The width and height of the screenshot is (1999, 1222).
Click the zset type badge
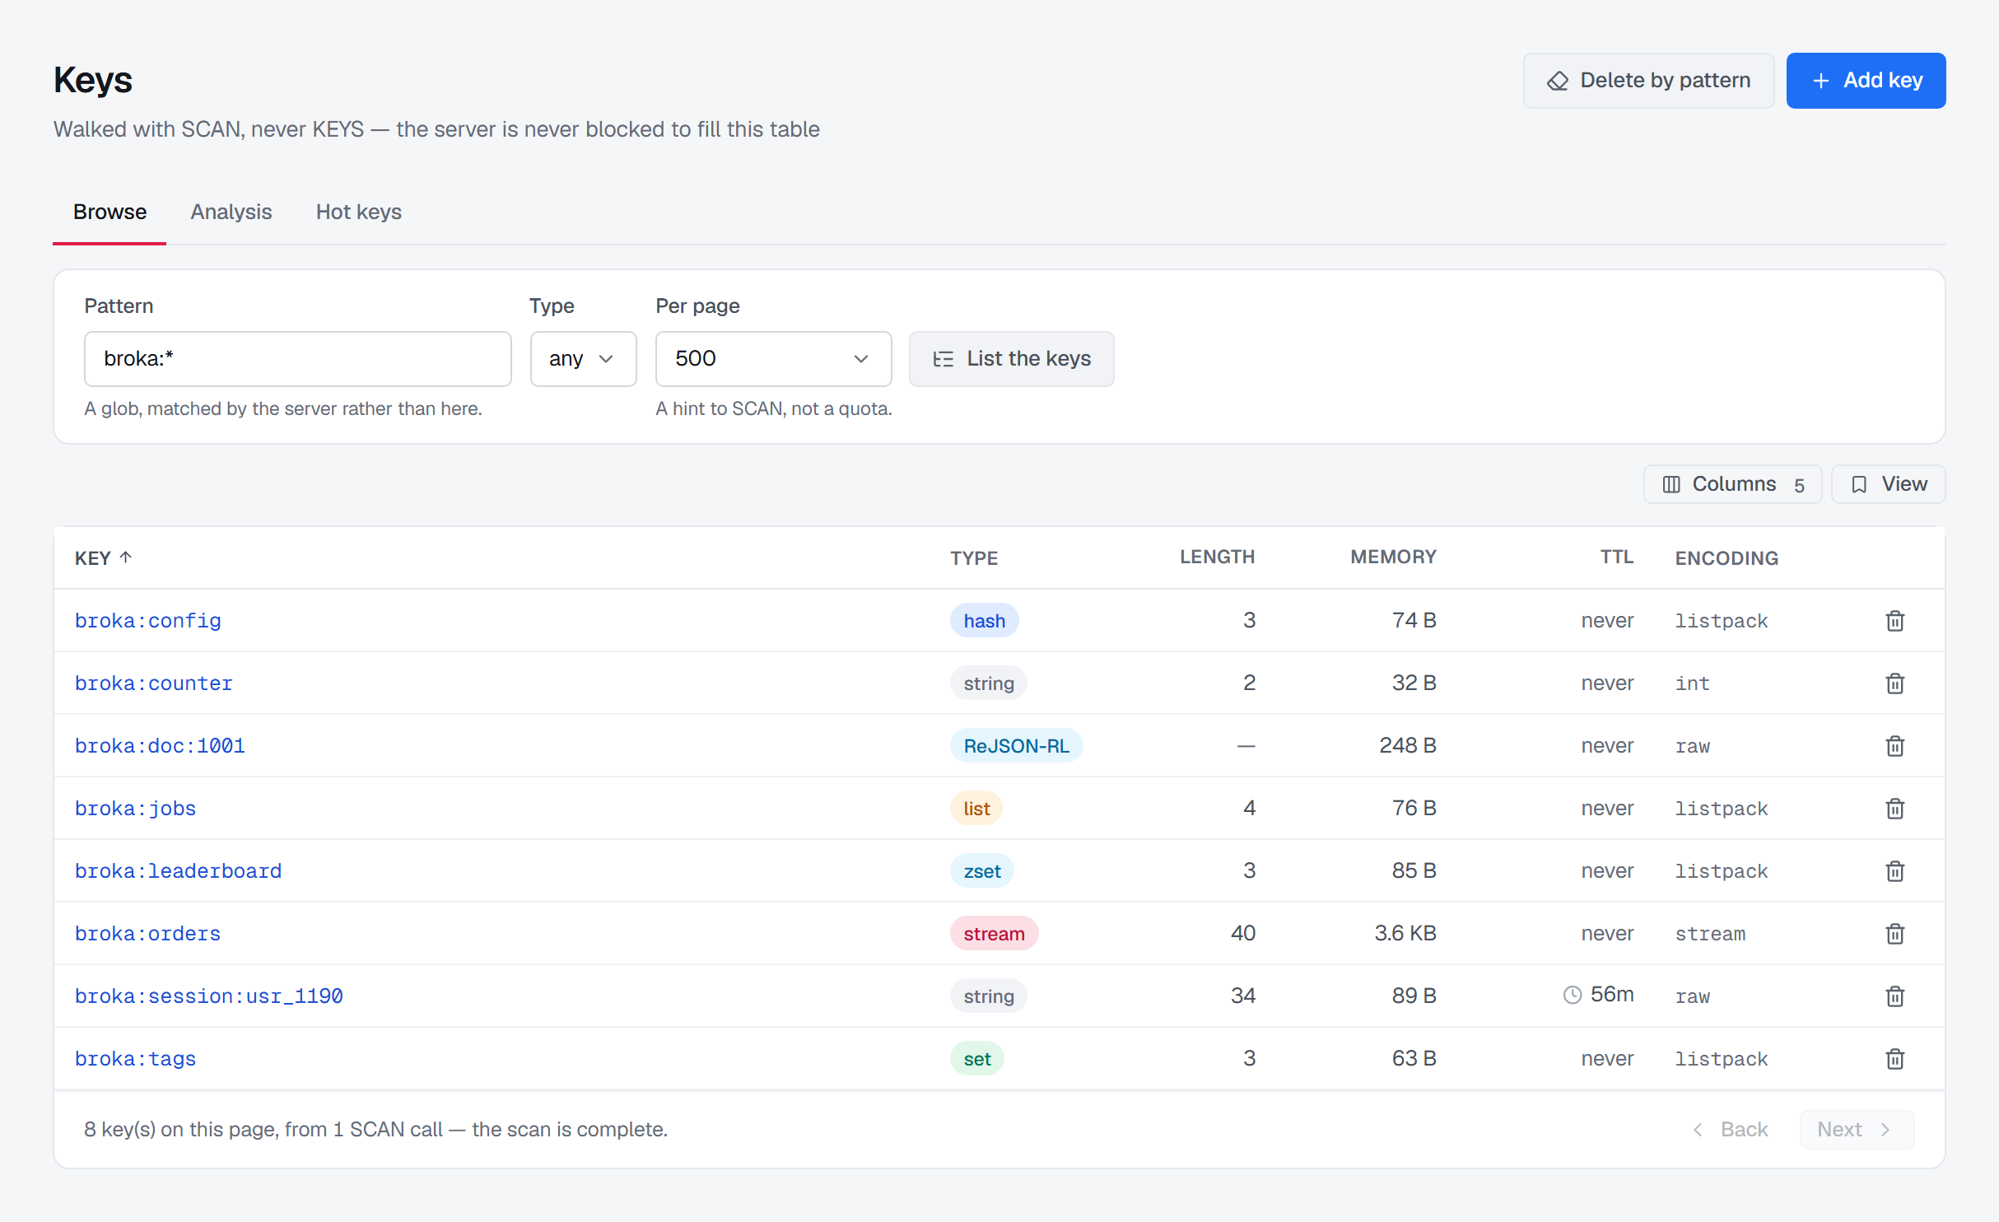pyautogui.click(x=982, y=871)
